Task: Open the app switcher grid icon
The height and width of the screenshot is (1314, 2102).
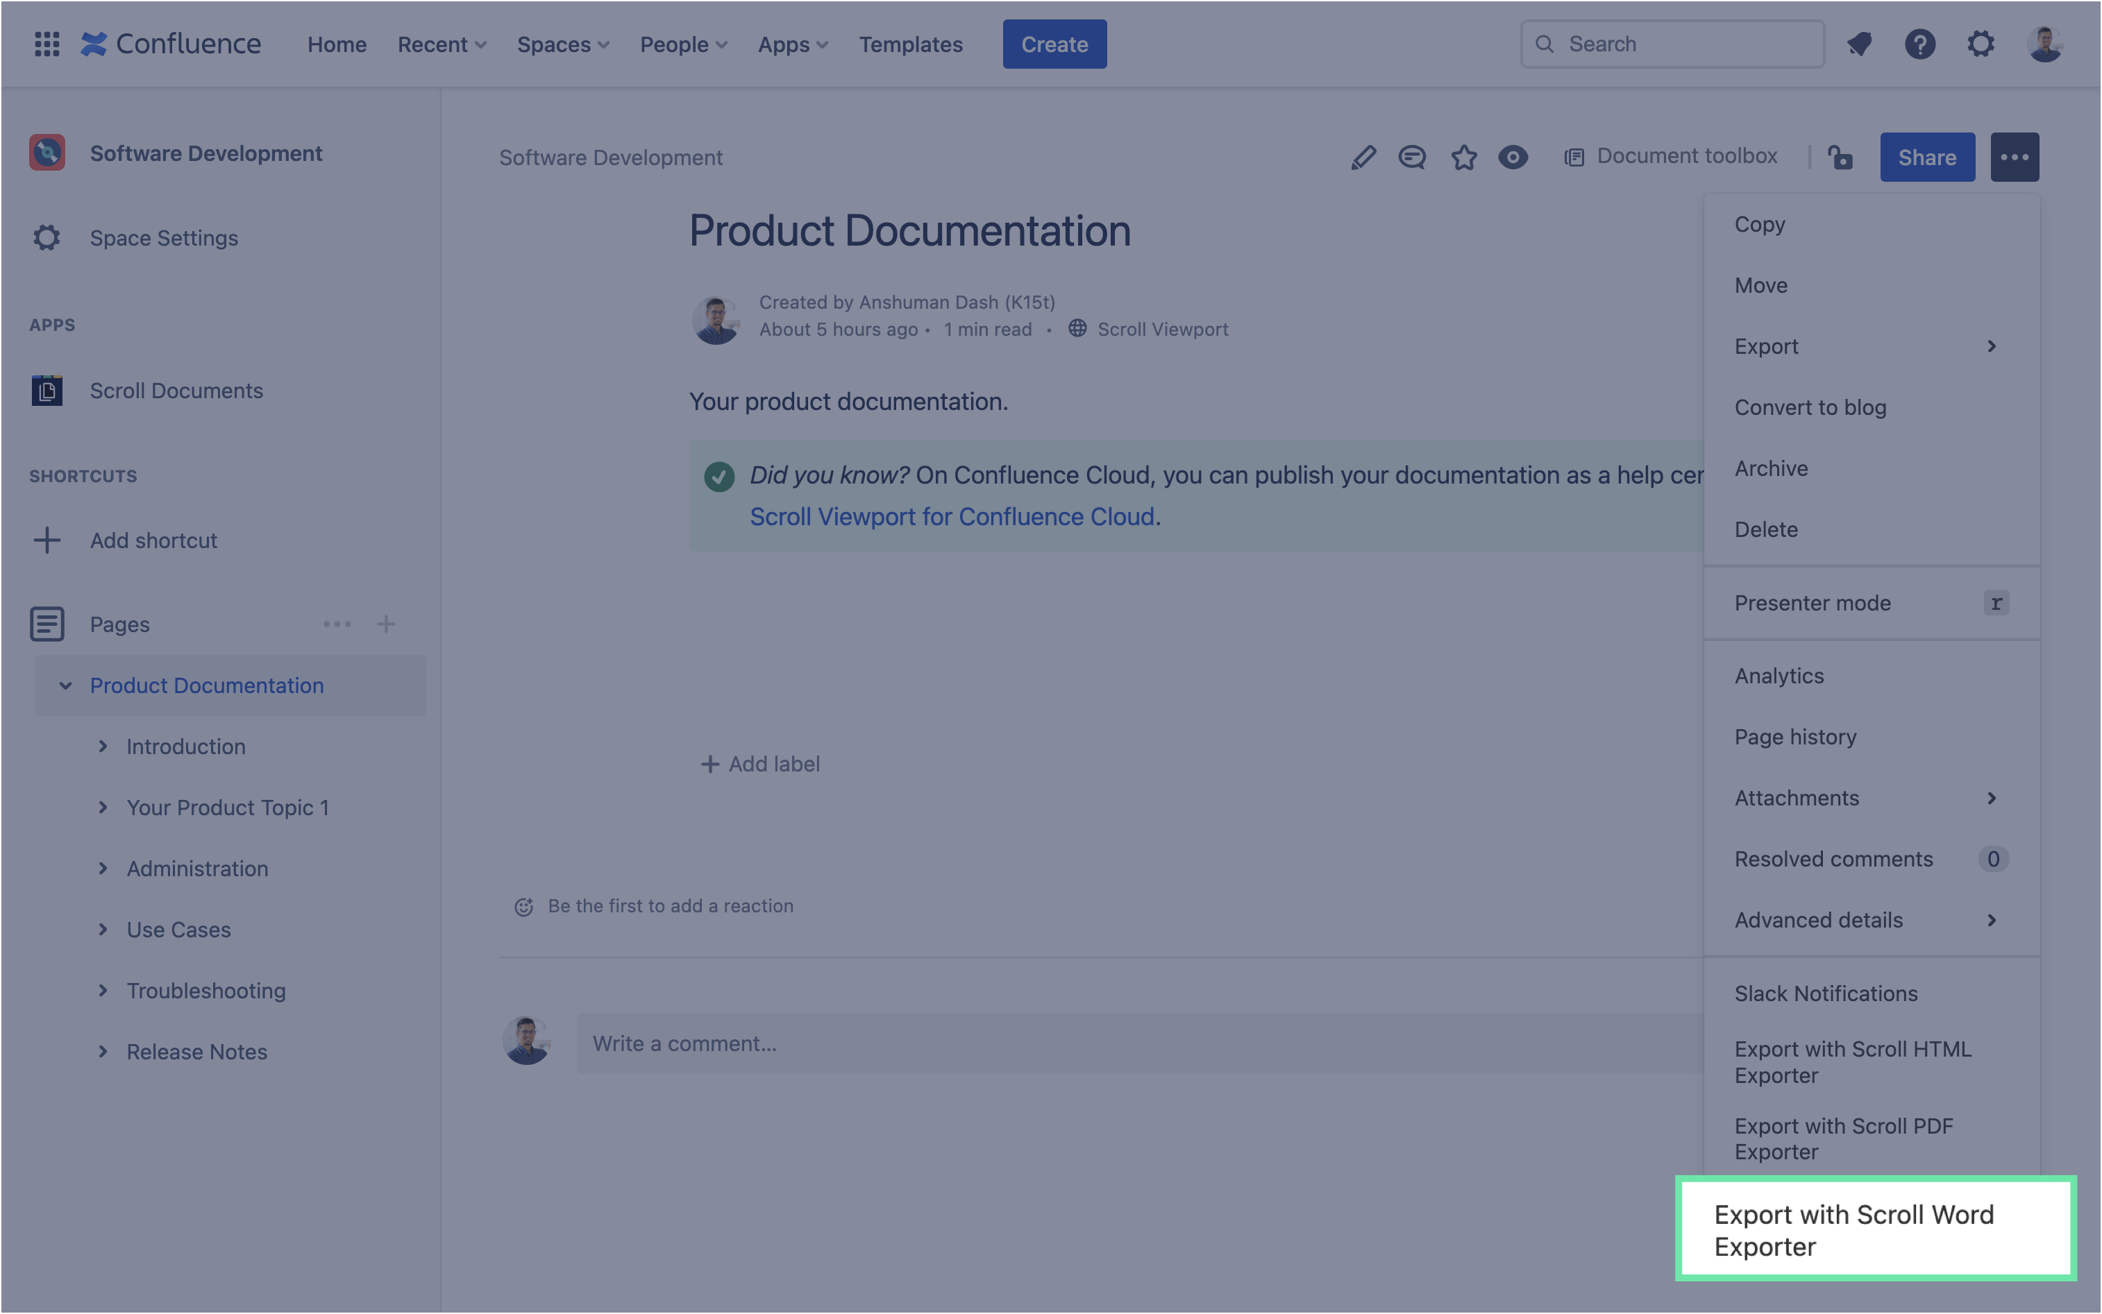Action: coord(47,44)
